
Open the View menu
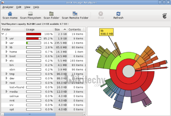[27, 7]
